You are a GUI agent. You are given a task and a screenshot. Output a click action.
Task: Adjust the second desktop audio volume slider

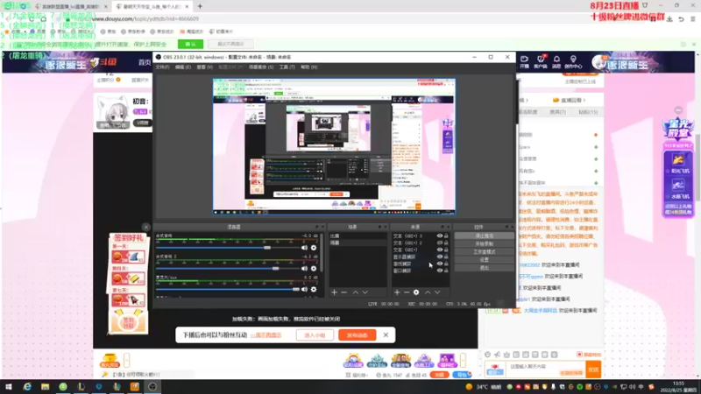pos(275,269)
